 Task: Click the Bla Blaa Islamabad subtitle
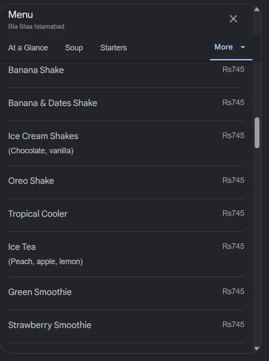[x=36, y=26]
